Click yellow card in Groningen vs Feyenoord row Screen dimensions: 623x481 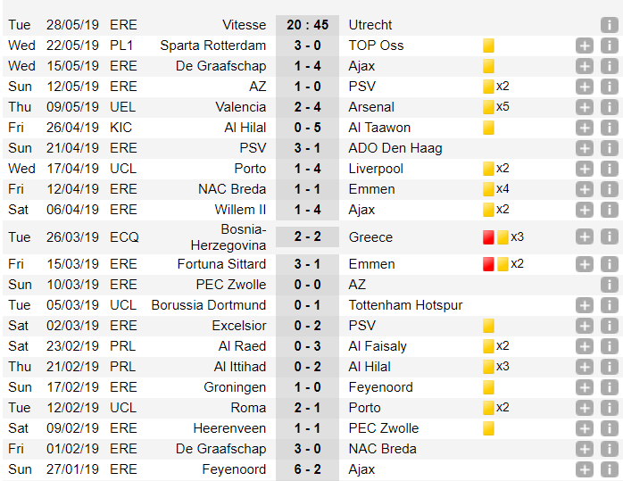coord(488,387)
